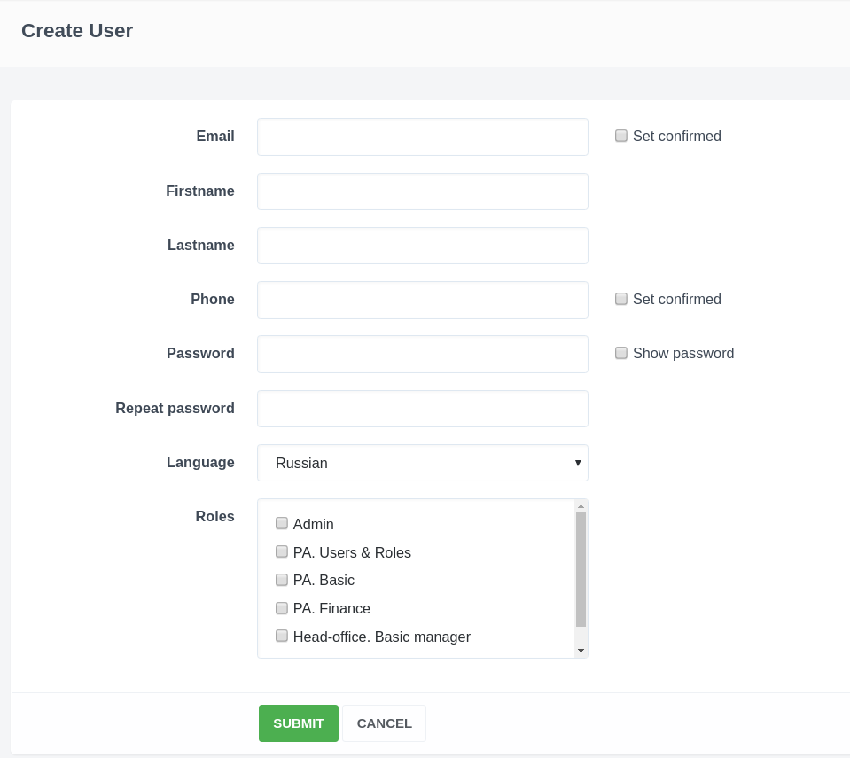Enable the PA. Basic role
Screen dimensions: 850x758
[282, 580]
